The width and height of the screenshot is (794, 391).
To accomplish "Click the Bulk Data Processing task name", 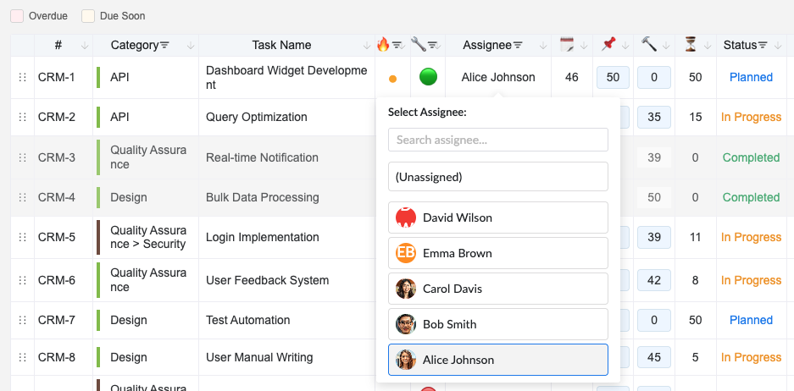I will coord(263,197).
